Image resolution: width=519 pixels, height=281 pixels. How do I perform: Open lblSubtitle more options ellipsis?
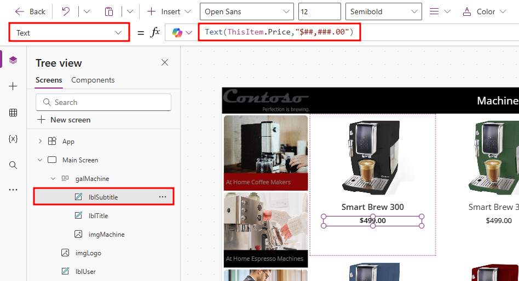[163, 197]
